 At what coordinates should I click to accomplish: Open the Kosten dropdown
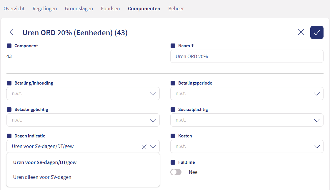coord(247,147)
